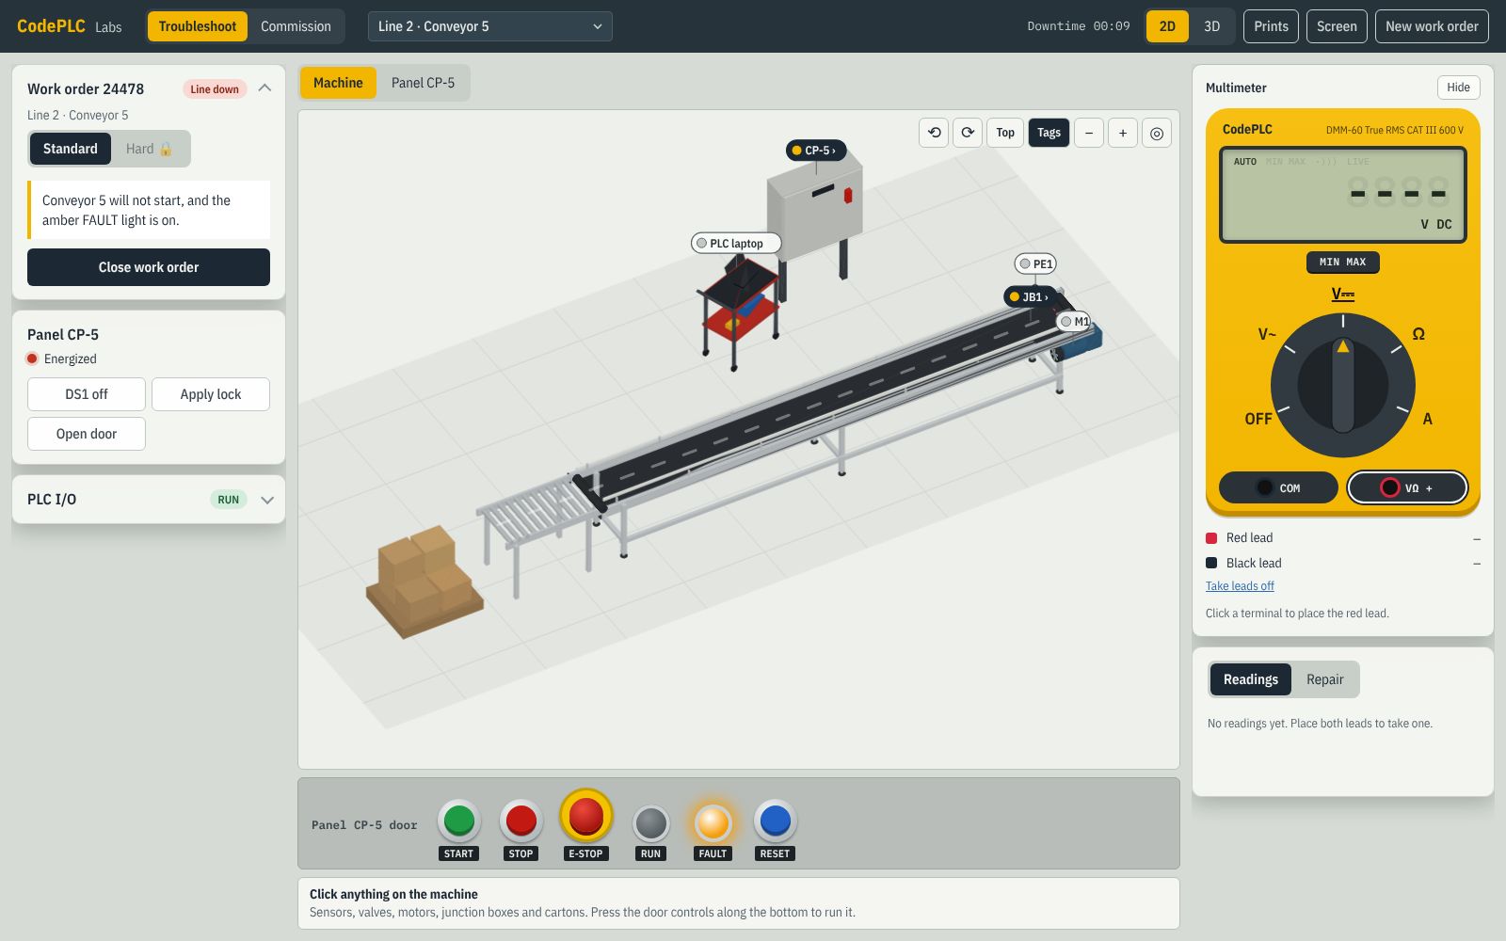Select the Machine tab
Viewport: 1506px width, 941px height.
coord(338,83)
